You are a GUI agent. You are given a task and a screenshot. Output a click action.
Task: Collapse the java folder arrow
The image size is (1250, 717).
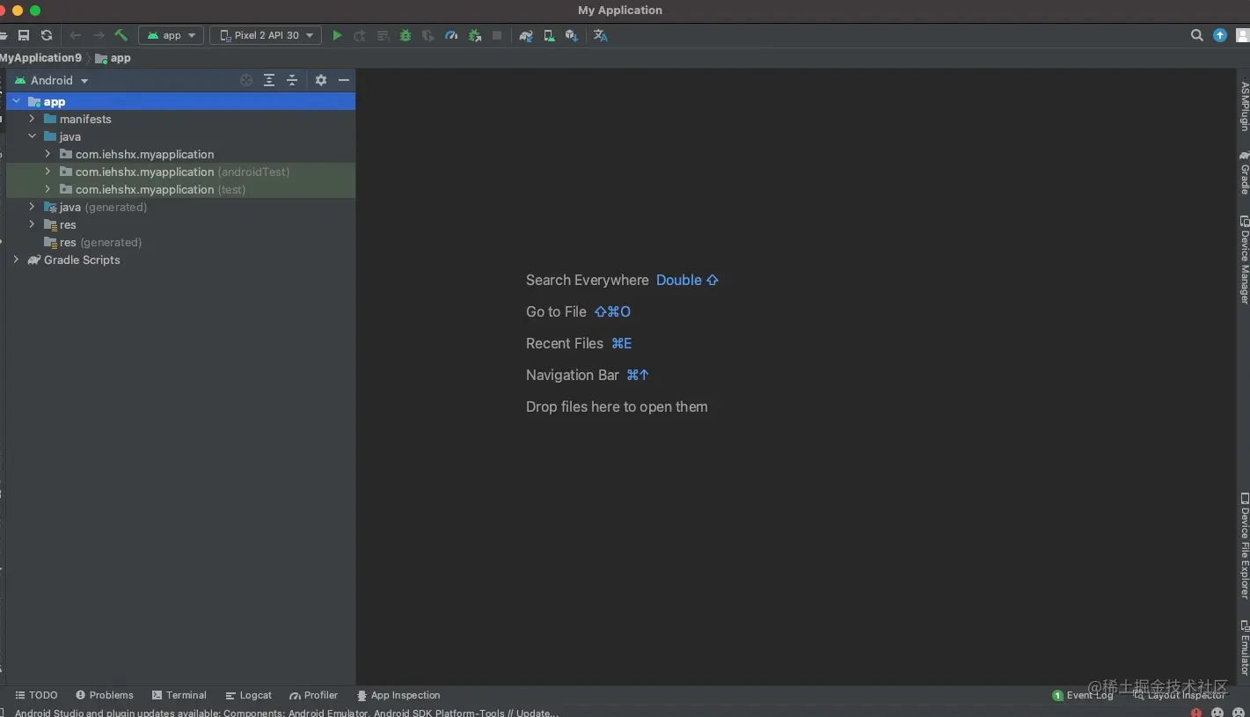[32, 136]
